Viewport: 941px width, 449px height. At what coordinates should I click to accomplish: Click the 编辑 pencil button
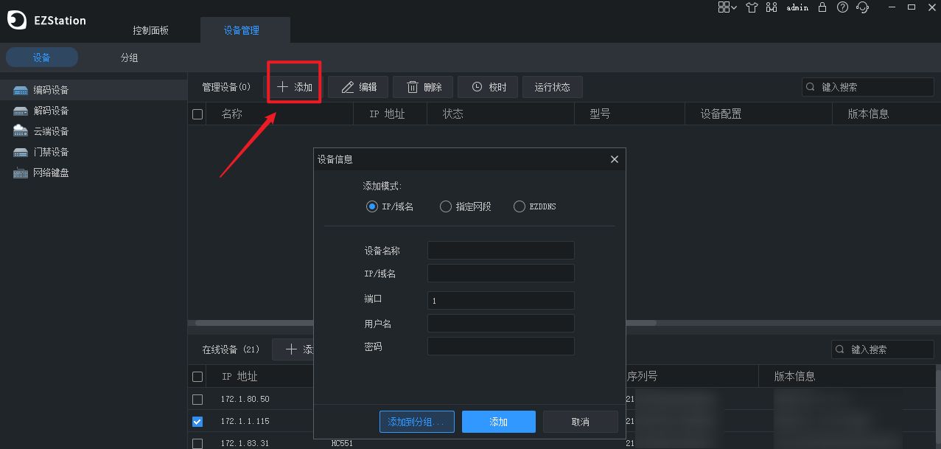(359, 87)
